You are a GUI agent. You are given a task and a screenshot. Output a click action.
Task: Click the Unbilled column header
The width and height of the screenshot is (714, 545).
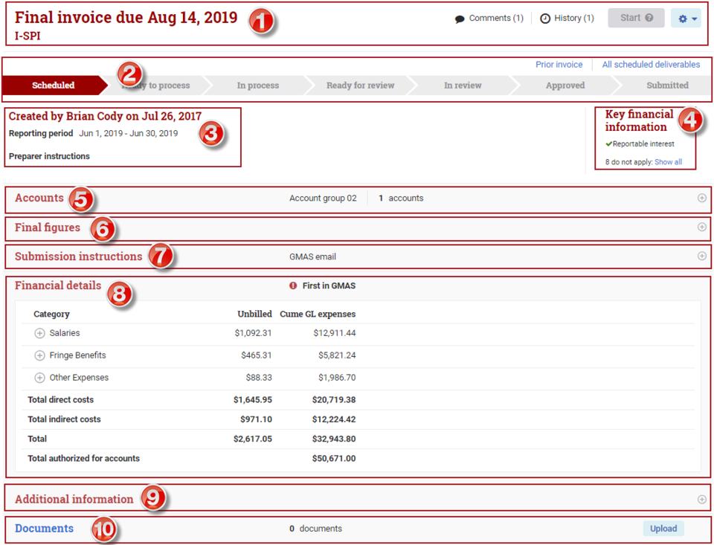pyautogui.click(x=254, y=315)
